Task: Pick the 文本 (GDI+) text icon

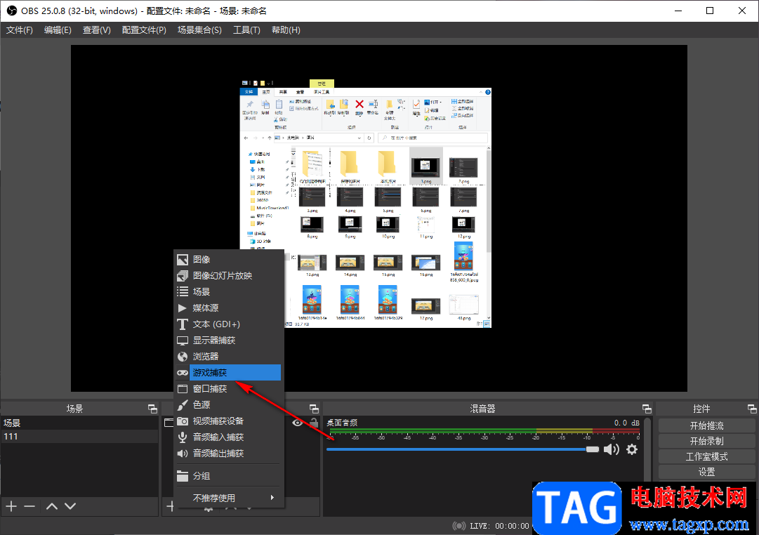Action: point(183,324)
